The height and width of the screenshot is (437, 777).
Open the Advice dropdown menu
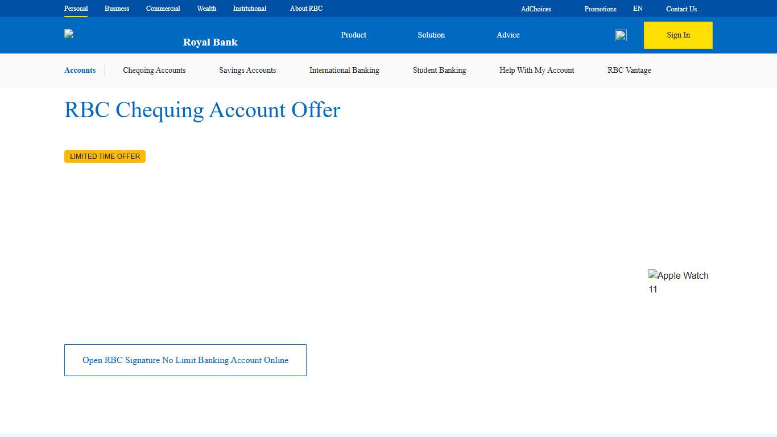[x=507, y=35]
